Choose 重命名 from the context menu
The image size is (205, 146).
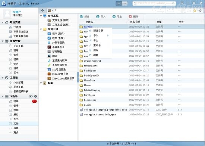pos(100,45)
